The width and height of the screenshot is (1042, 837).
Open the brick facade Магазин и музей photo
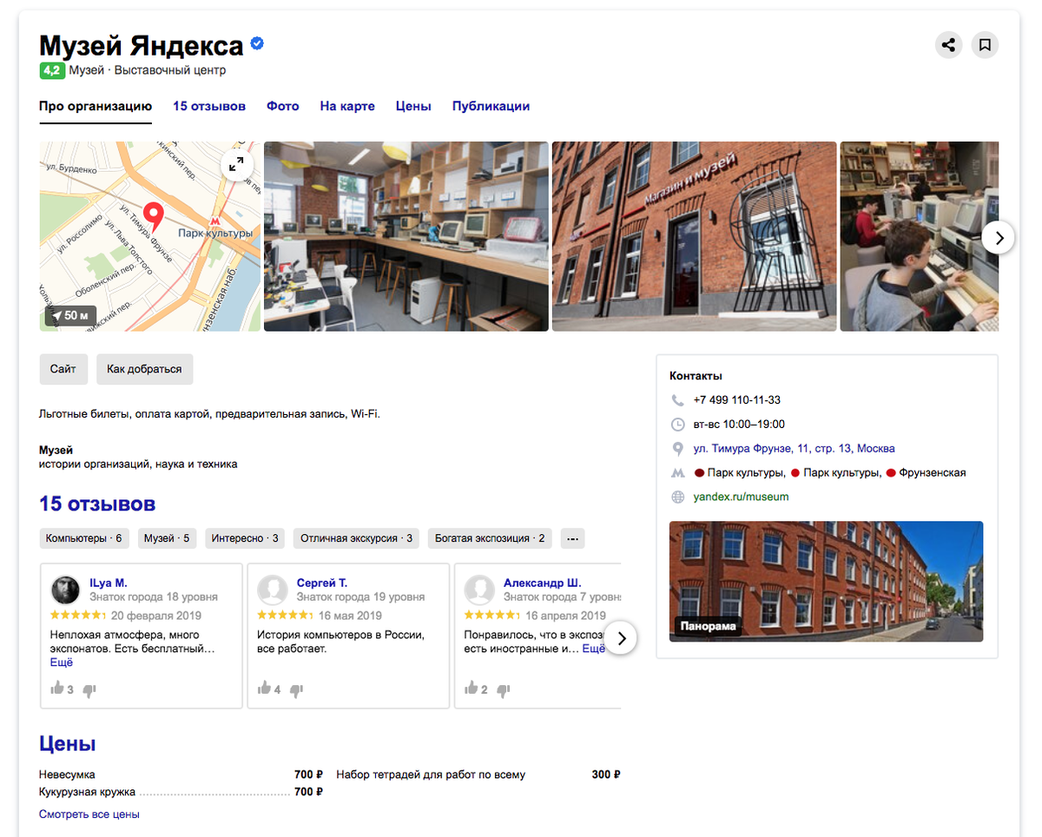click(695, 236)
